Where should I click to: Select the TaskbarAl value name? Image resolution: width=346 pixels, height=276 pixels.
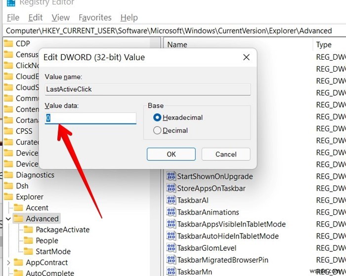(193, 200)
